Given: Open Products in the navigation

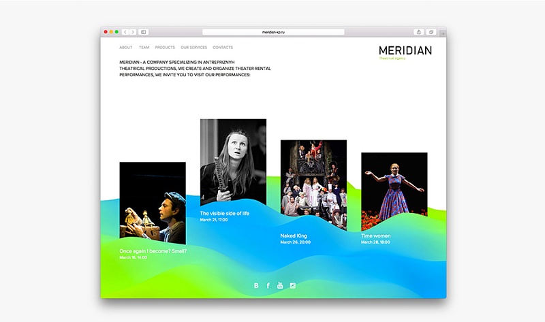Looking at the screenshot, I should click(x=165, y=48).
